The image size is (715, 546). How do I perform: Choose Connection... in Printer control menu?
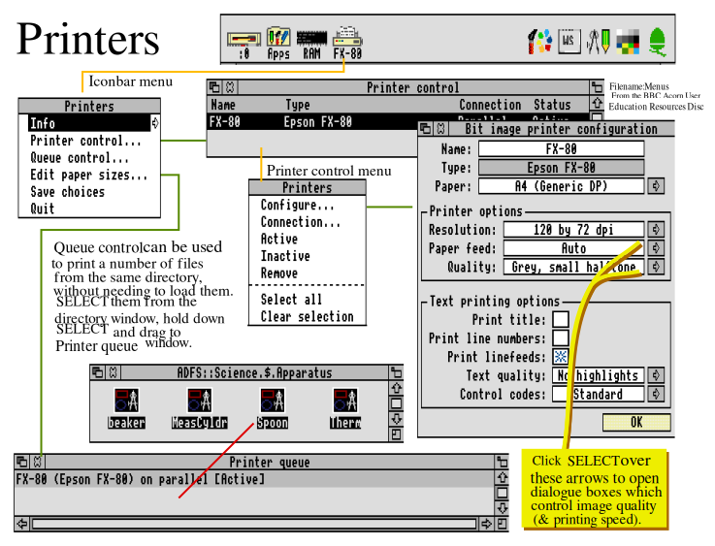(308, 222)
